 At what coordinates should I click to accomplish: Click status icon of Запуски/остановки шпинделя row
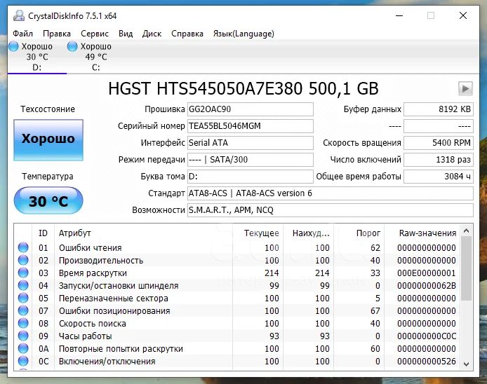23,285
